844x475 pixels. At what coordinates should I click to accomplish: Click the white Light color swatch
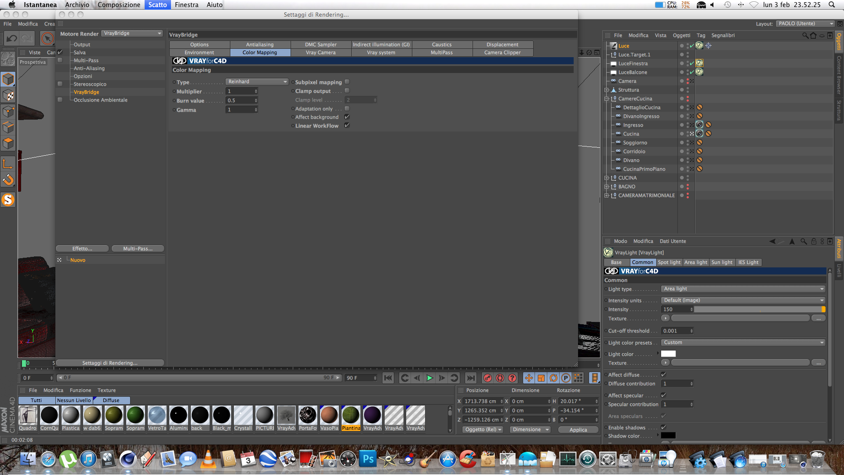668,354
